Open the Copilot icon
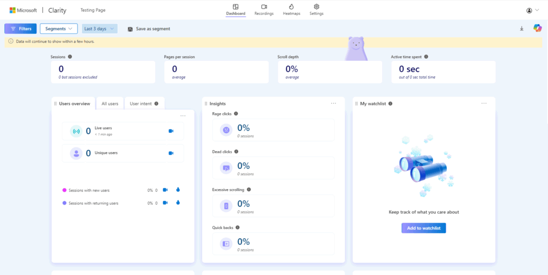548x275 pixels. point(537,28)
